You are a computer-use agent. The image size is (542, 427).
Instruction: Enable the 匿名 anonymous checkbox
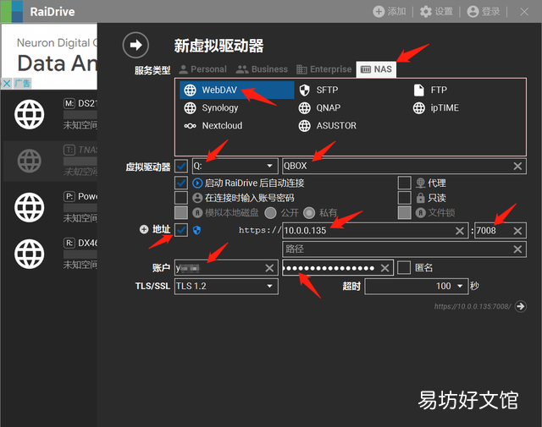[404, 267]
